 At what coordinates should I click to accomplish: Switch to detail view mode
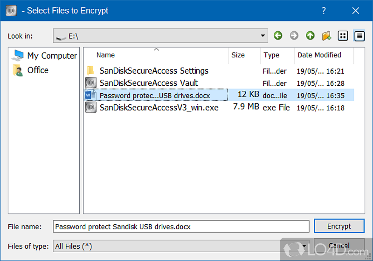359,35
